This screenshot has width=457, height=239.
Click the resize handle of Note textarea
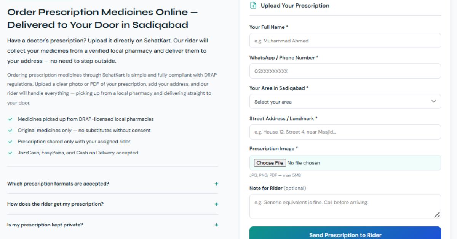pos(437,215)
